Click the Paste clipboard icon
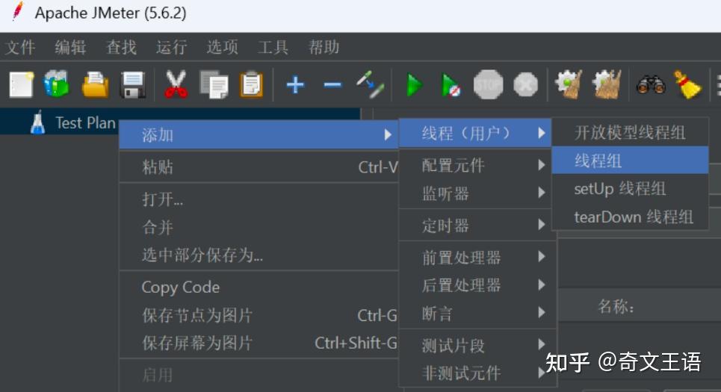 click(252, 84)
